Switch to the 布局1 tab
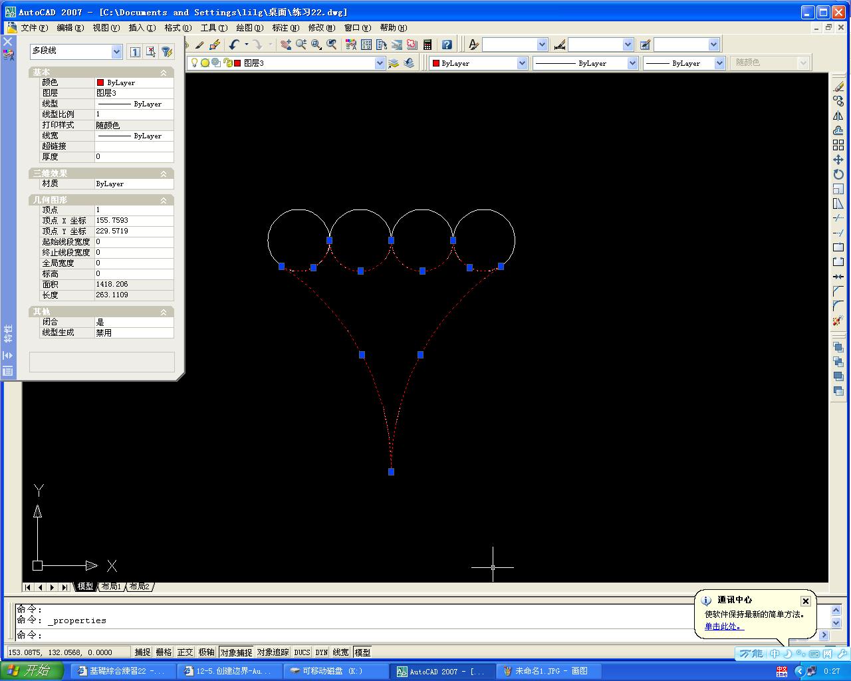The height and width of the screenshot is (681, 851). tap(111, 587)
